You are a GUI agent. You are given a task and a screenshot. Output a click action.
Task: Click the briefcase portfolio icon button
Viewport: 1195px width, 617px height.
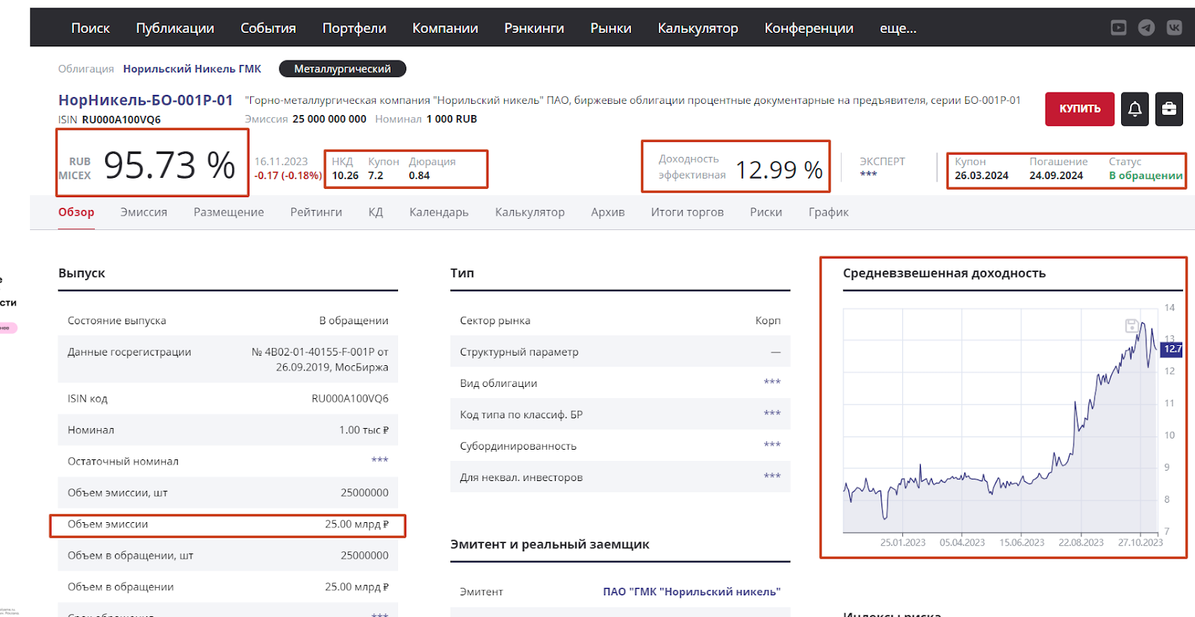tap(1169, 109)
